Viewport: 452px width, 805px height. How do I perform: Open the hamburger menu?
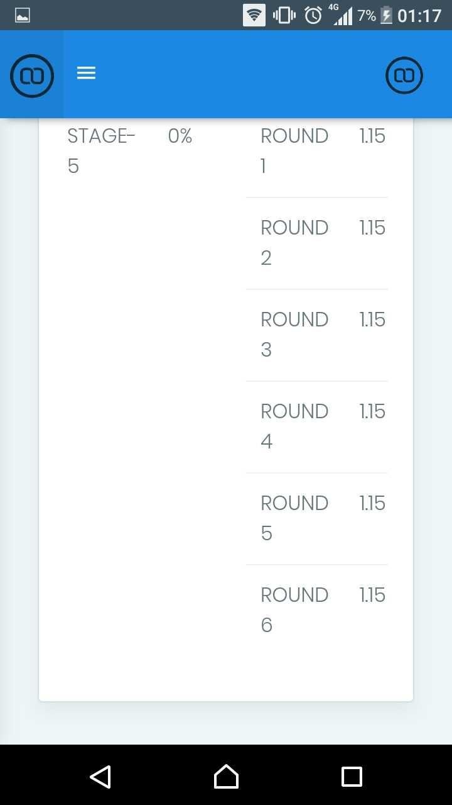pos(86,73)
